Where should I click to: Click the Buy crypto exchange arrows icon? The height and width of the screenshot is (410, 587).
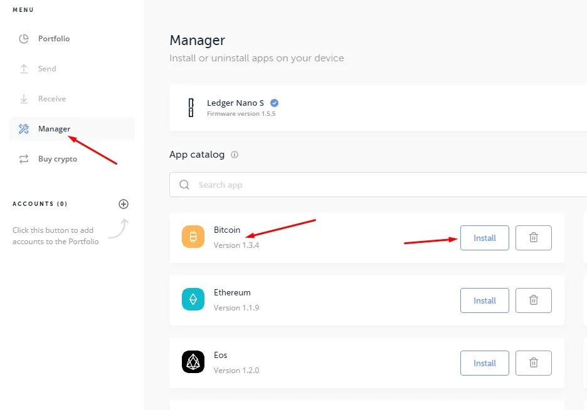(24, 159)
